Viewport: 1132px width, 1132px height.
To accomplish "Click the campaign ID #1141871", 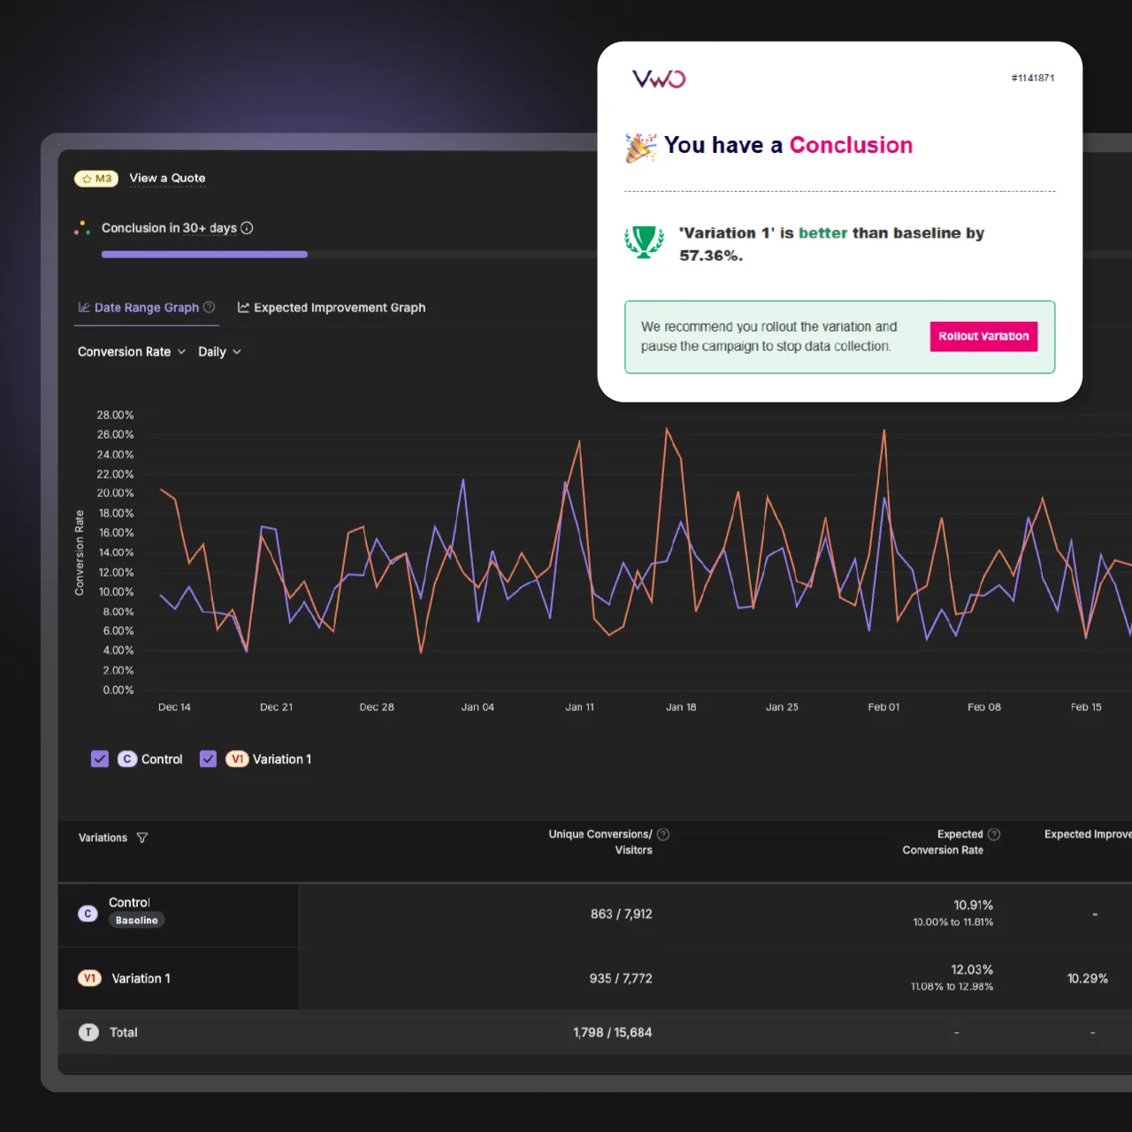I will [1033, 78].
